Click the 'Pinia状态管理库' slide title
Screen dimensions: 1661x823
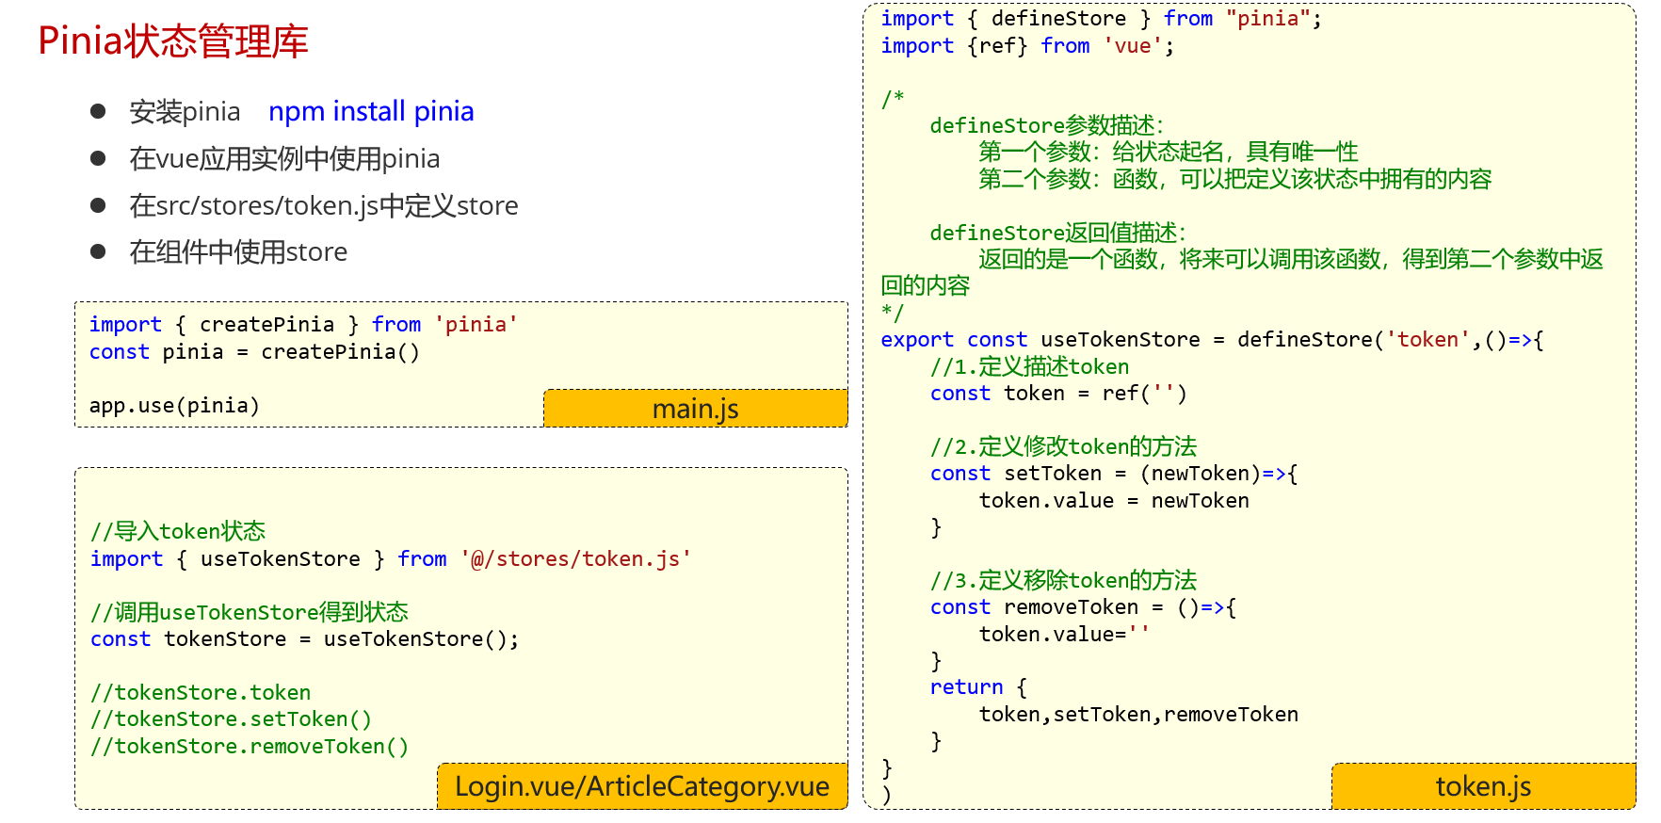click(173, 41)
